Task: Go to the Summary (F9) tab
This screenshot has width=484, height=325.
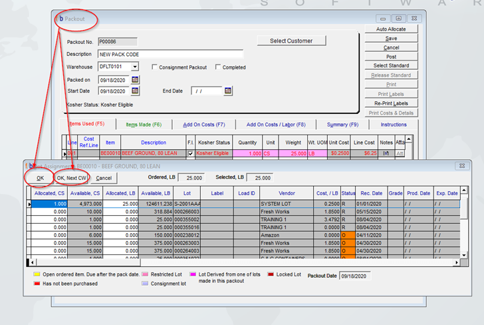Action: click(x=342, y=125)
